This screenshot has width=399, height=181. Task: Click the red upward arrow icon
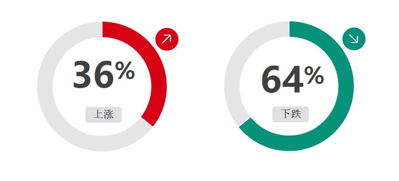coord(167,39)
